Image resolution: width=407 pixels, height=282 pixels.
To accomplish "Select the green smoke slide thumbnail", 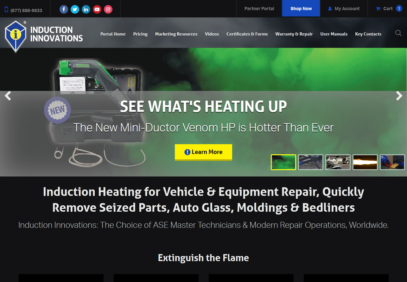I will 283,162.
